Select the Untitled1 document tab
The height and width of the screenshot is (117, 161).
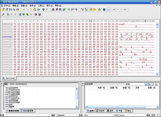[x=9, y=78]
